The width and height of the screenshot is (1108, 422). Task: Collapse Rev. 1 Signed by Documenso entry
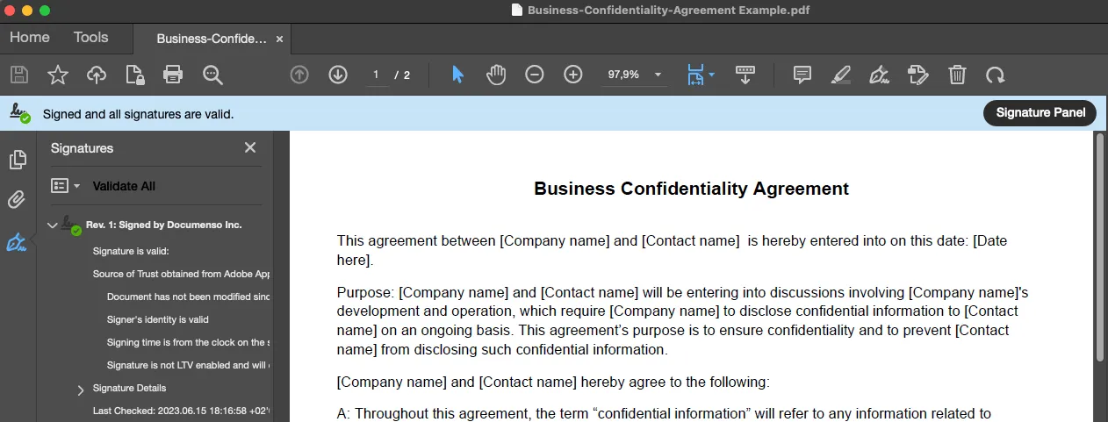pos(53,225)
